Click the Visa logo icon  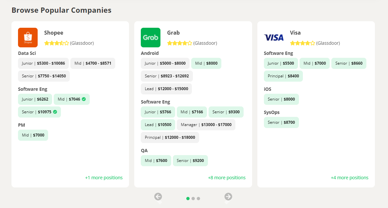click(x=273, y=37)
